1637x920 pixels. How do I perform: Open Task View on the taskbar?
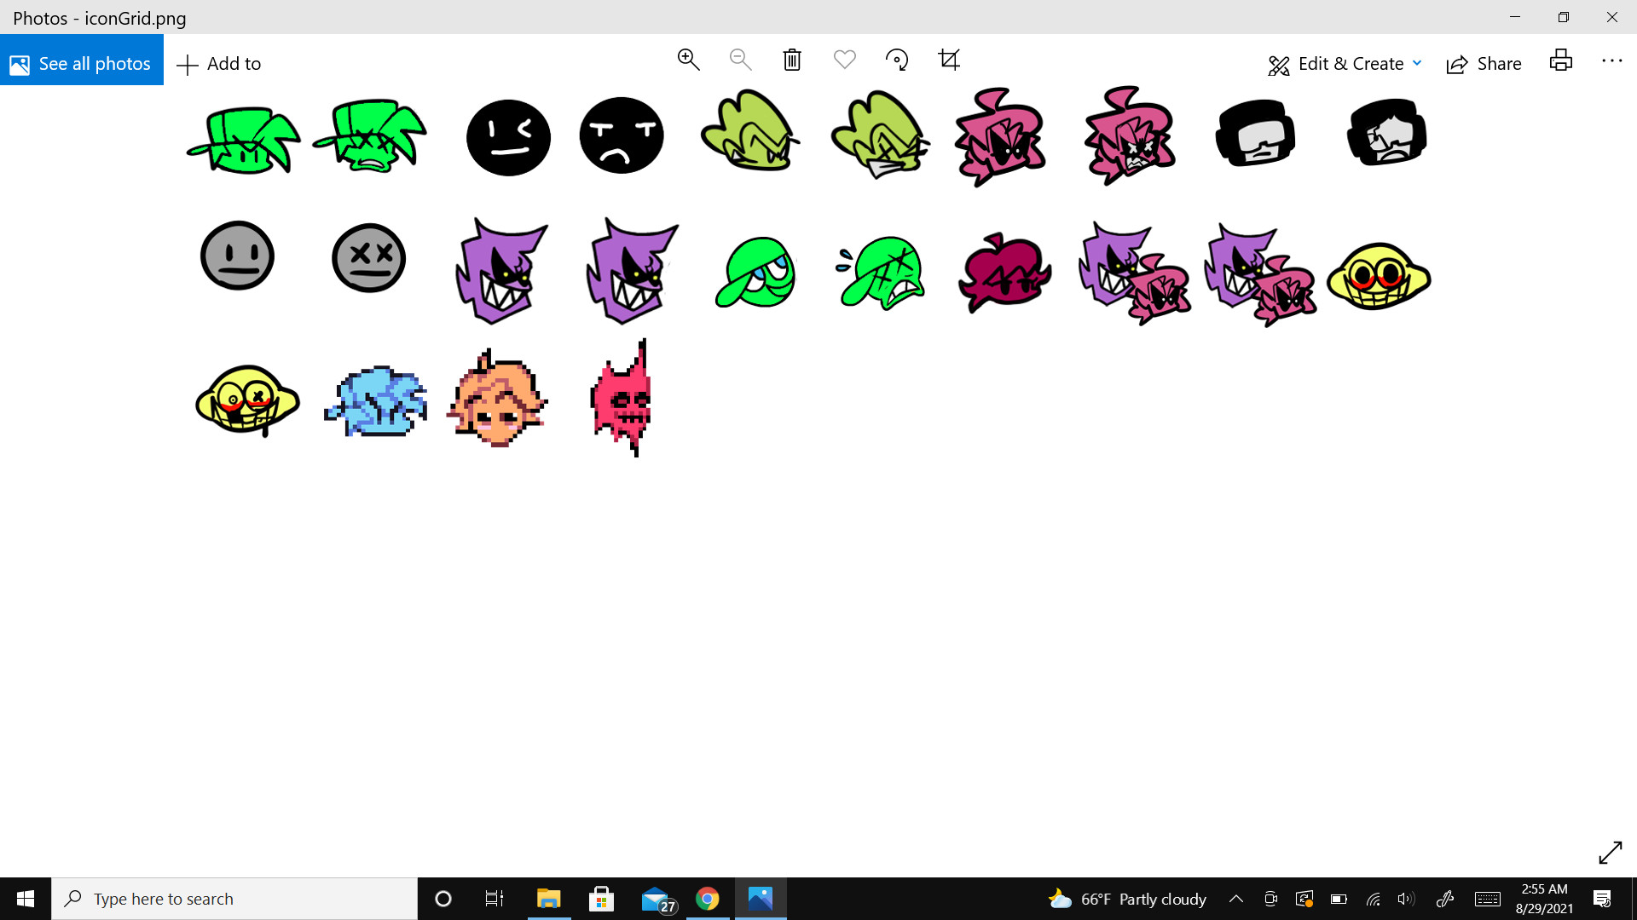point(494,899)
